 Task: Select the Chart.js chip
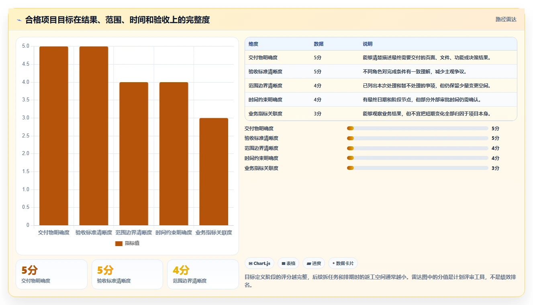tap(259, 263)
